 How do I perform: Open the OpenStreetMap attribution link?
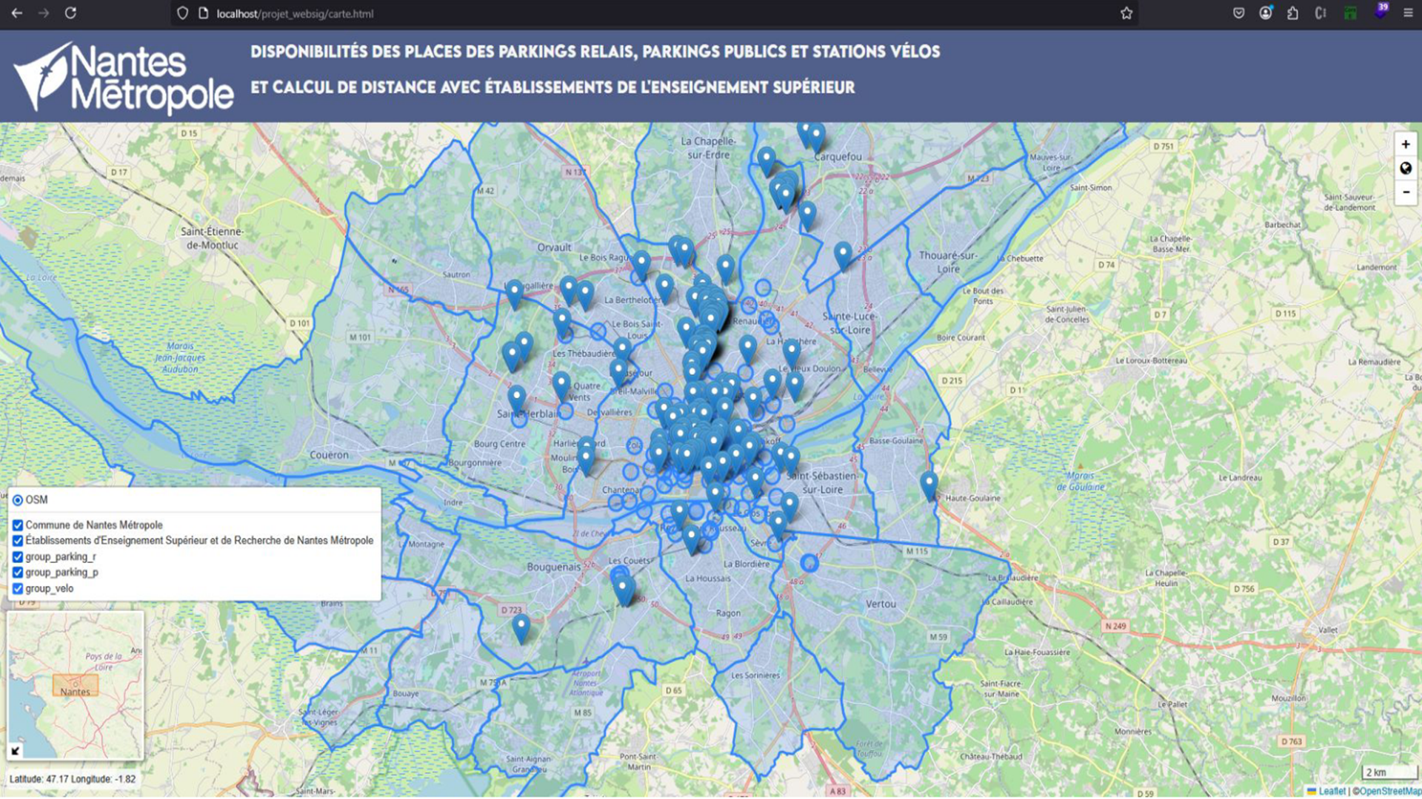tap(1389, 792)
